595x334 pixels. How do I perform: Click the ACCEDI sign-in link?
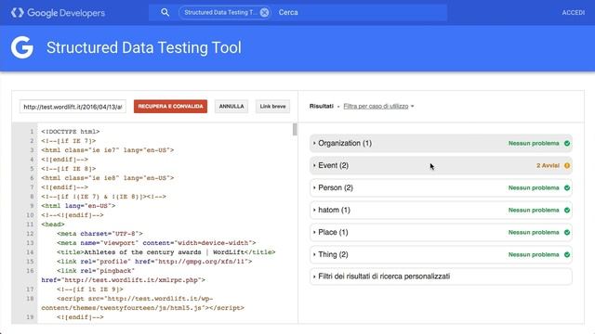(x=573, y=12)
